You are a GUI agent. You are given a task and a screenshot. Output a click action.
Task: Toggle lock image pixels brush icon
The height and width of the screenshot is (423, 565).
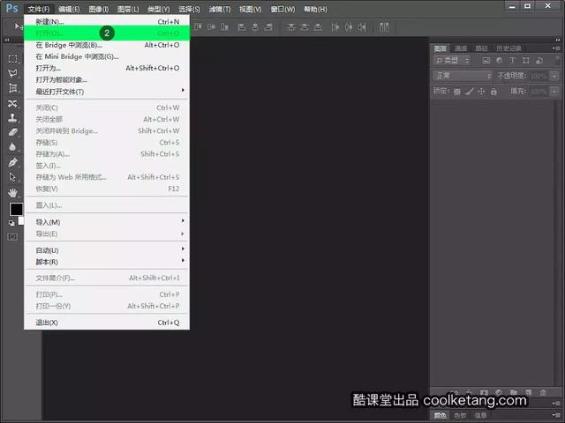click(469, 92)
